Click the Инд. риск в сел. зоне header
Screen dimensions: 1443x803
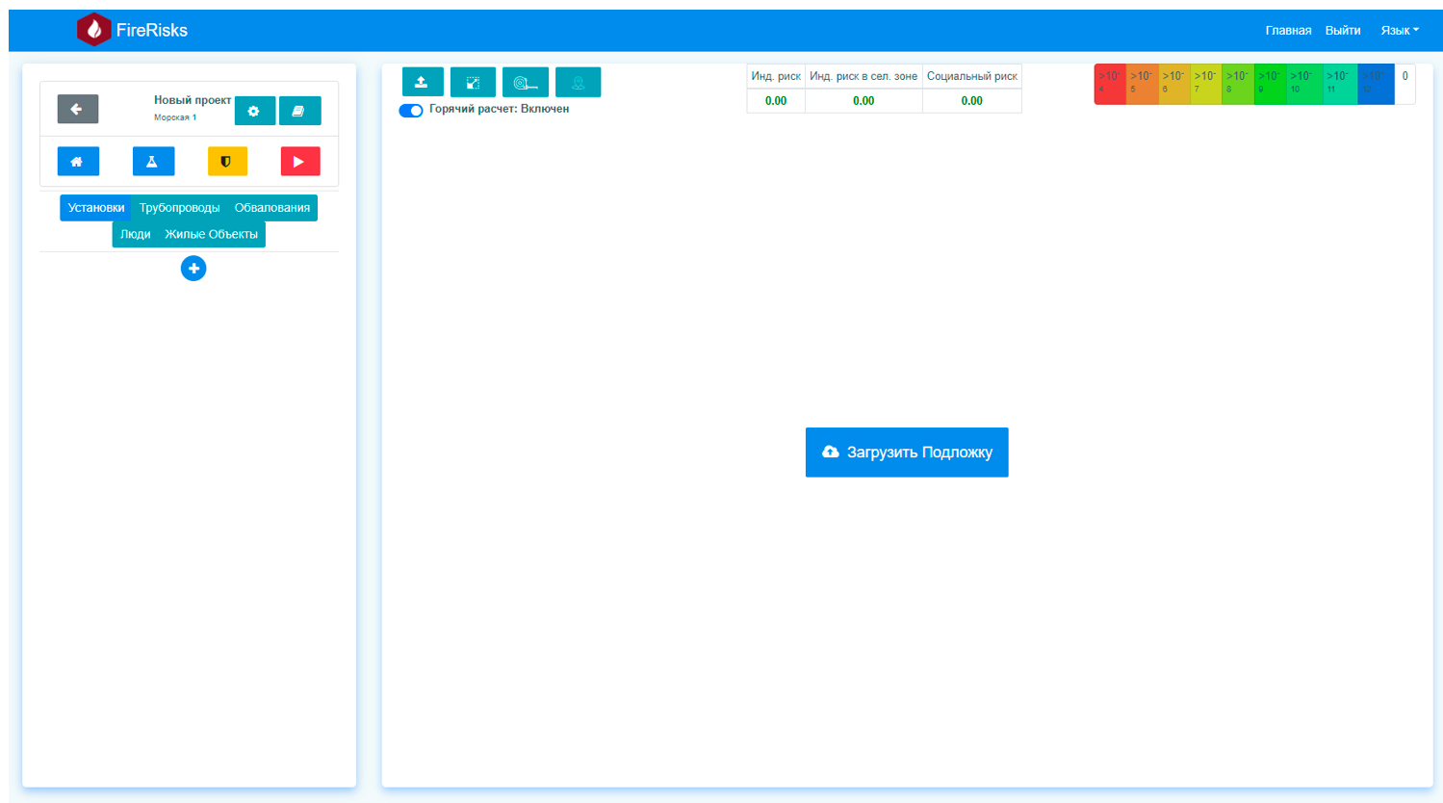863,76
